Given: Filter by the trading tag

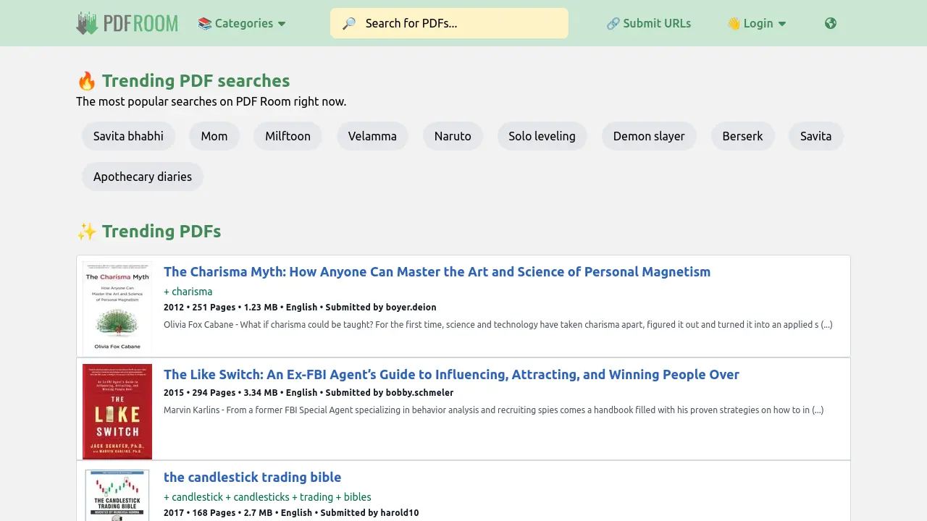Looking at the screenshot, I should point(312,497).
